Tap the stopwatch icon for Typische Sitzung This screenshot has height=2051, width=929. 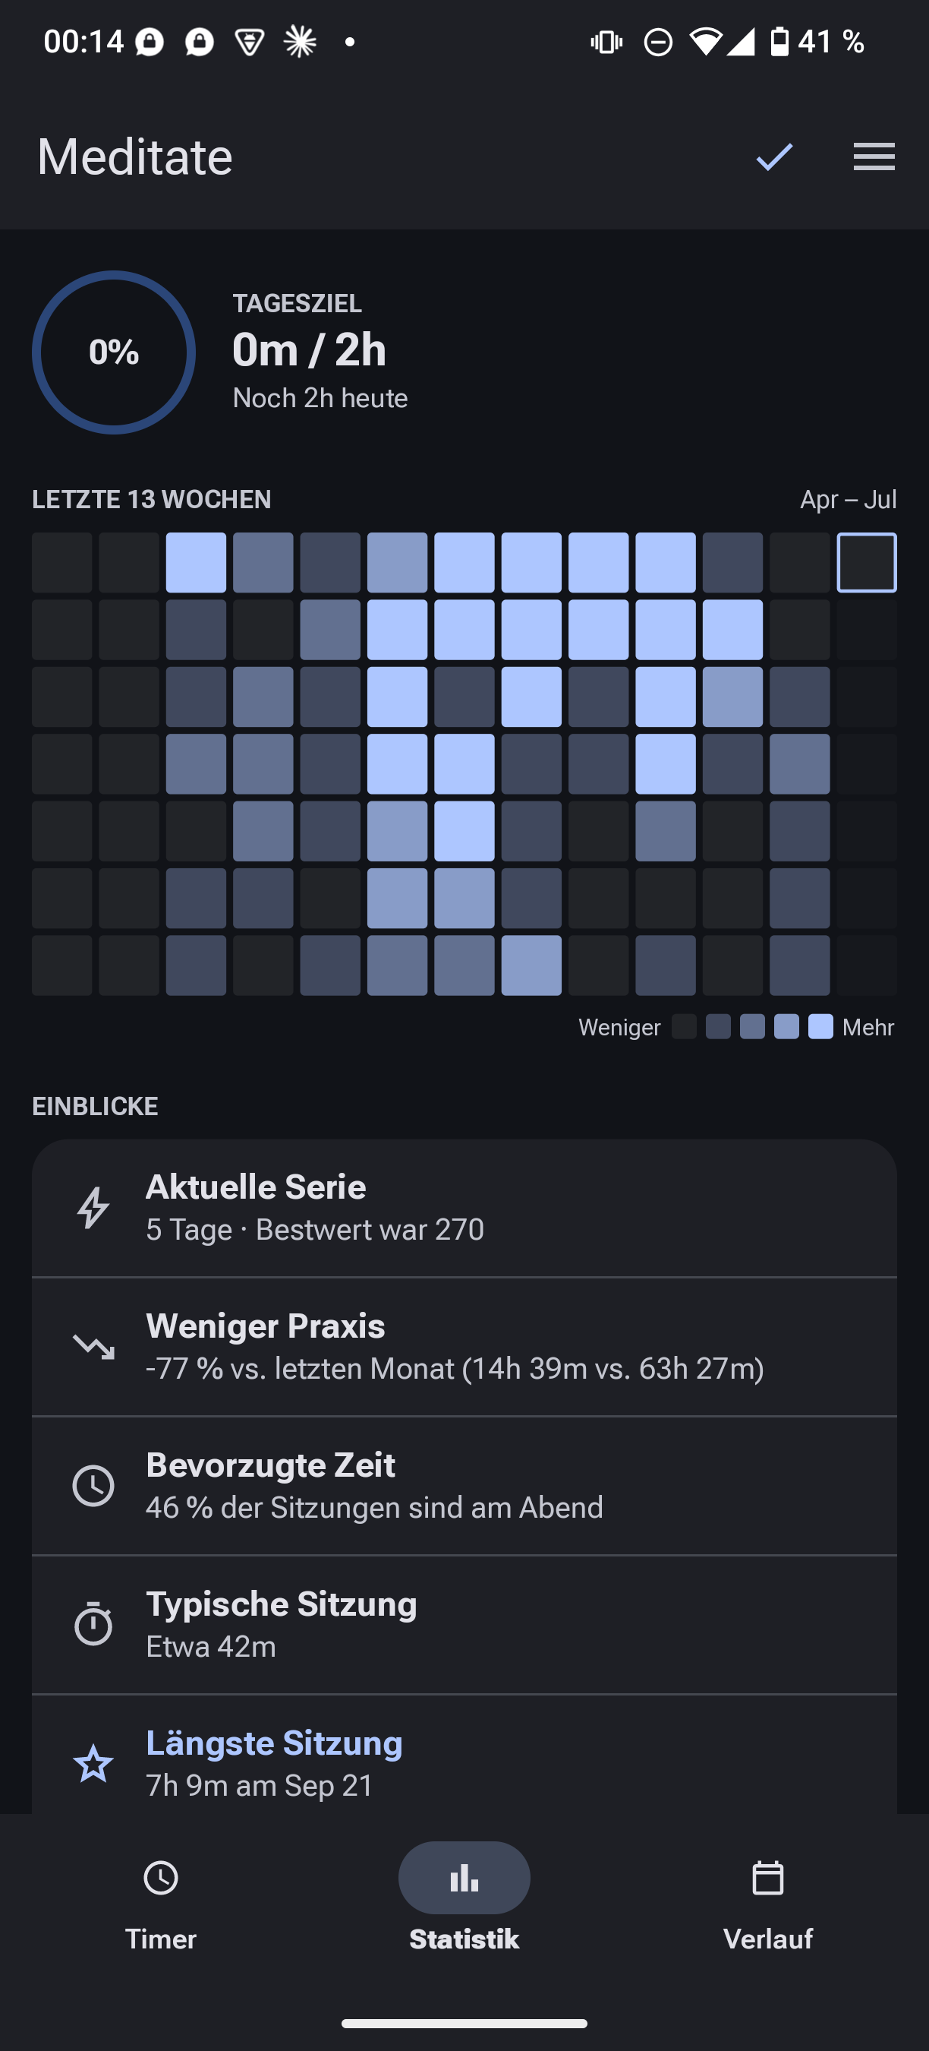pos(94,1623)
